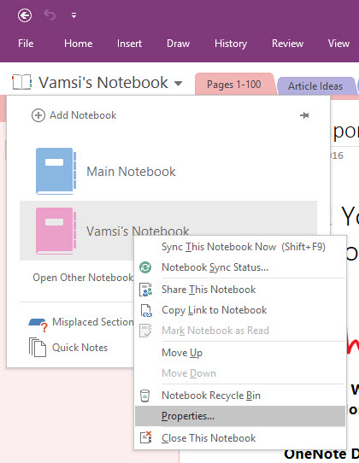This screenshot has width=359, height=463.
Task: Open the Article Ideas section tab
Action: (315, 86)
